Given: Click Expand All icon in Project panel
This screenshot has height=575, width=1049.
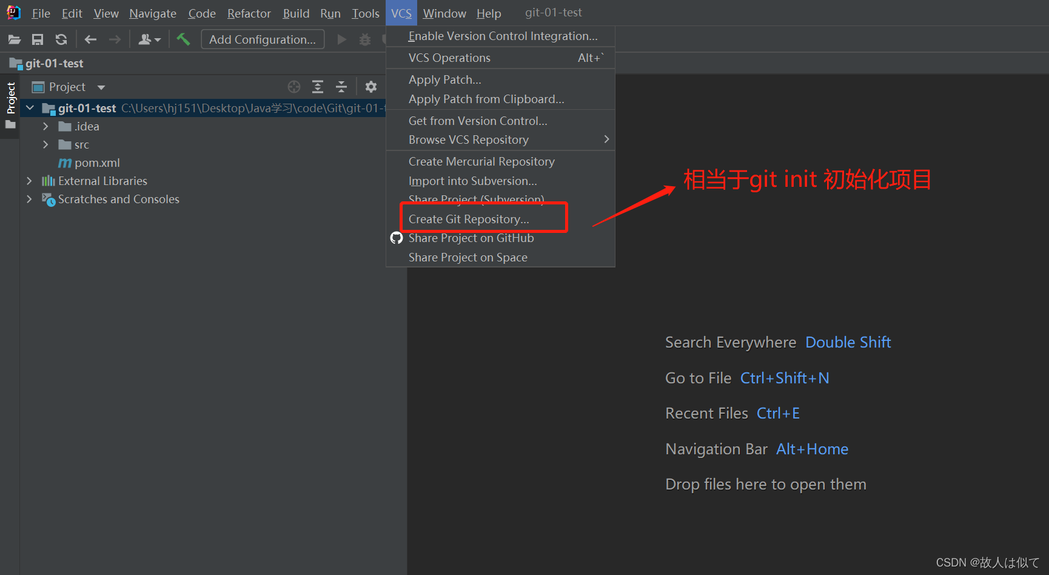Looking at the screenshot, I should coord(318,87).
